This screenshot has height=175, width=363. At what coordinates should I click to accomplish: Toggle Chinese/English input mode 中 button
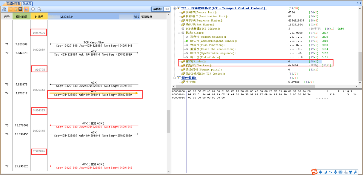pos(321,172)
